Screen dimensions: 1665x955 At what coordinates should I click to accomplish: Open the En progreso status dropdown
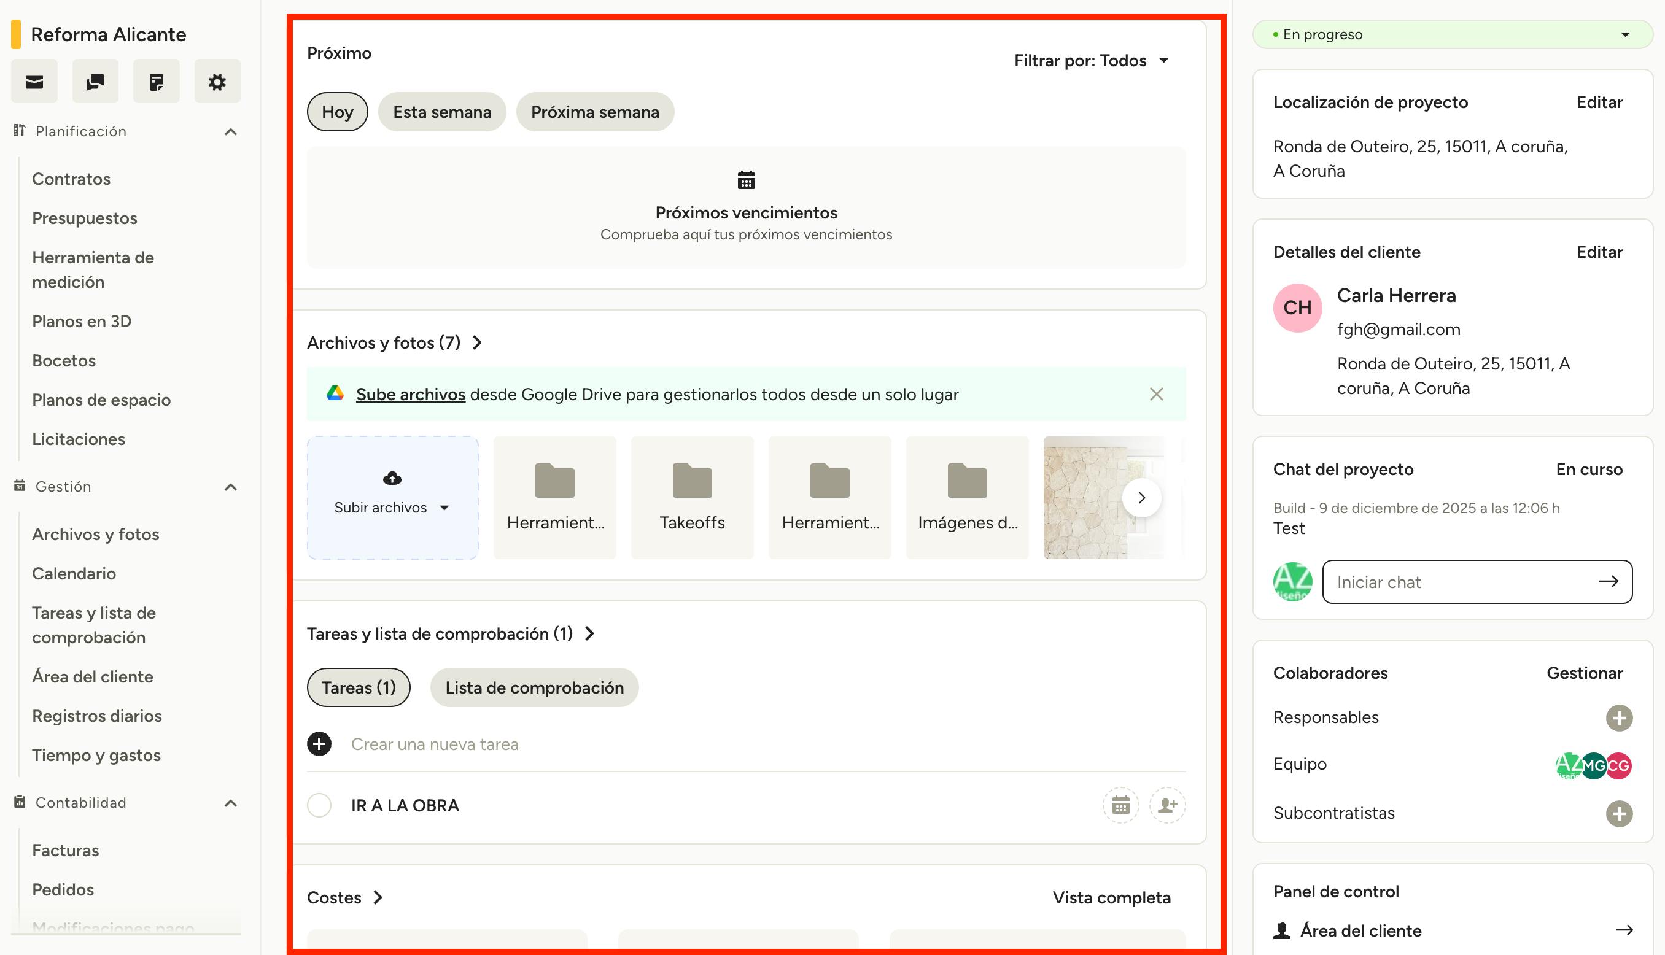pyautogui.click(x=1452, y=35)
